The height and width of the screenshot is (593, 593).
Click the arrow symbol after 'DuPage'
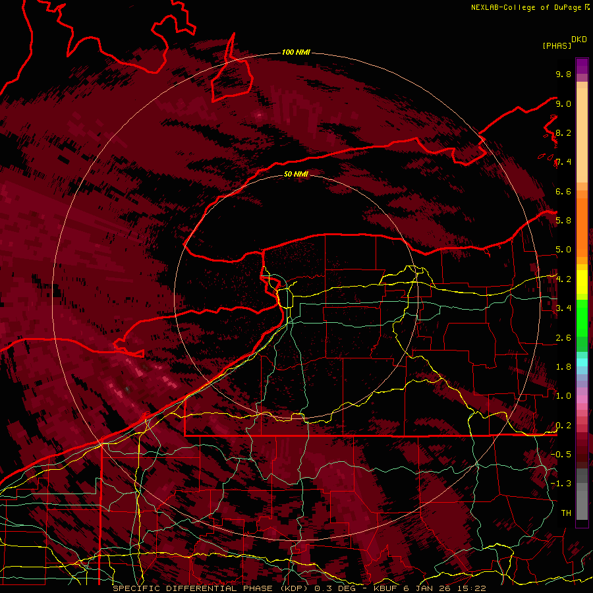point(587,7)
